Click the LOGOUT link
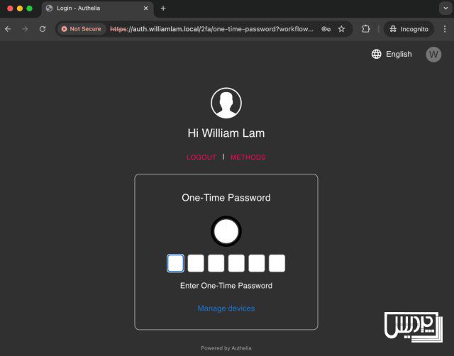 201,157
